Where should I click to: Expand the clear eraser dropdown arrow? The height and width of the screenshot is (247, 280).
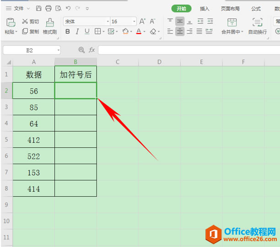pos(159,32)
